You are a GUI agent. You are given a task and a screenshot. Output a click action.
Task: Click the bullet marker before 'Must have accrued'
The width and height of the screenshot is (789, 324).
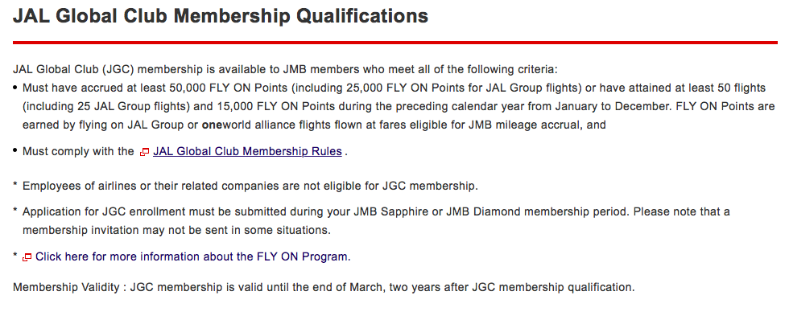point(15,88)
